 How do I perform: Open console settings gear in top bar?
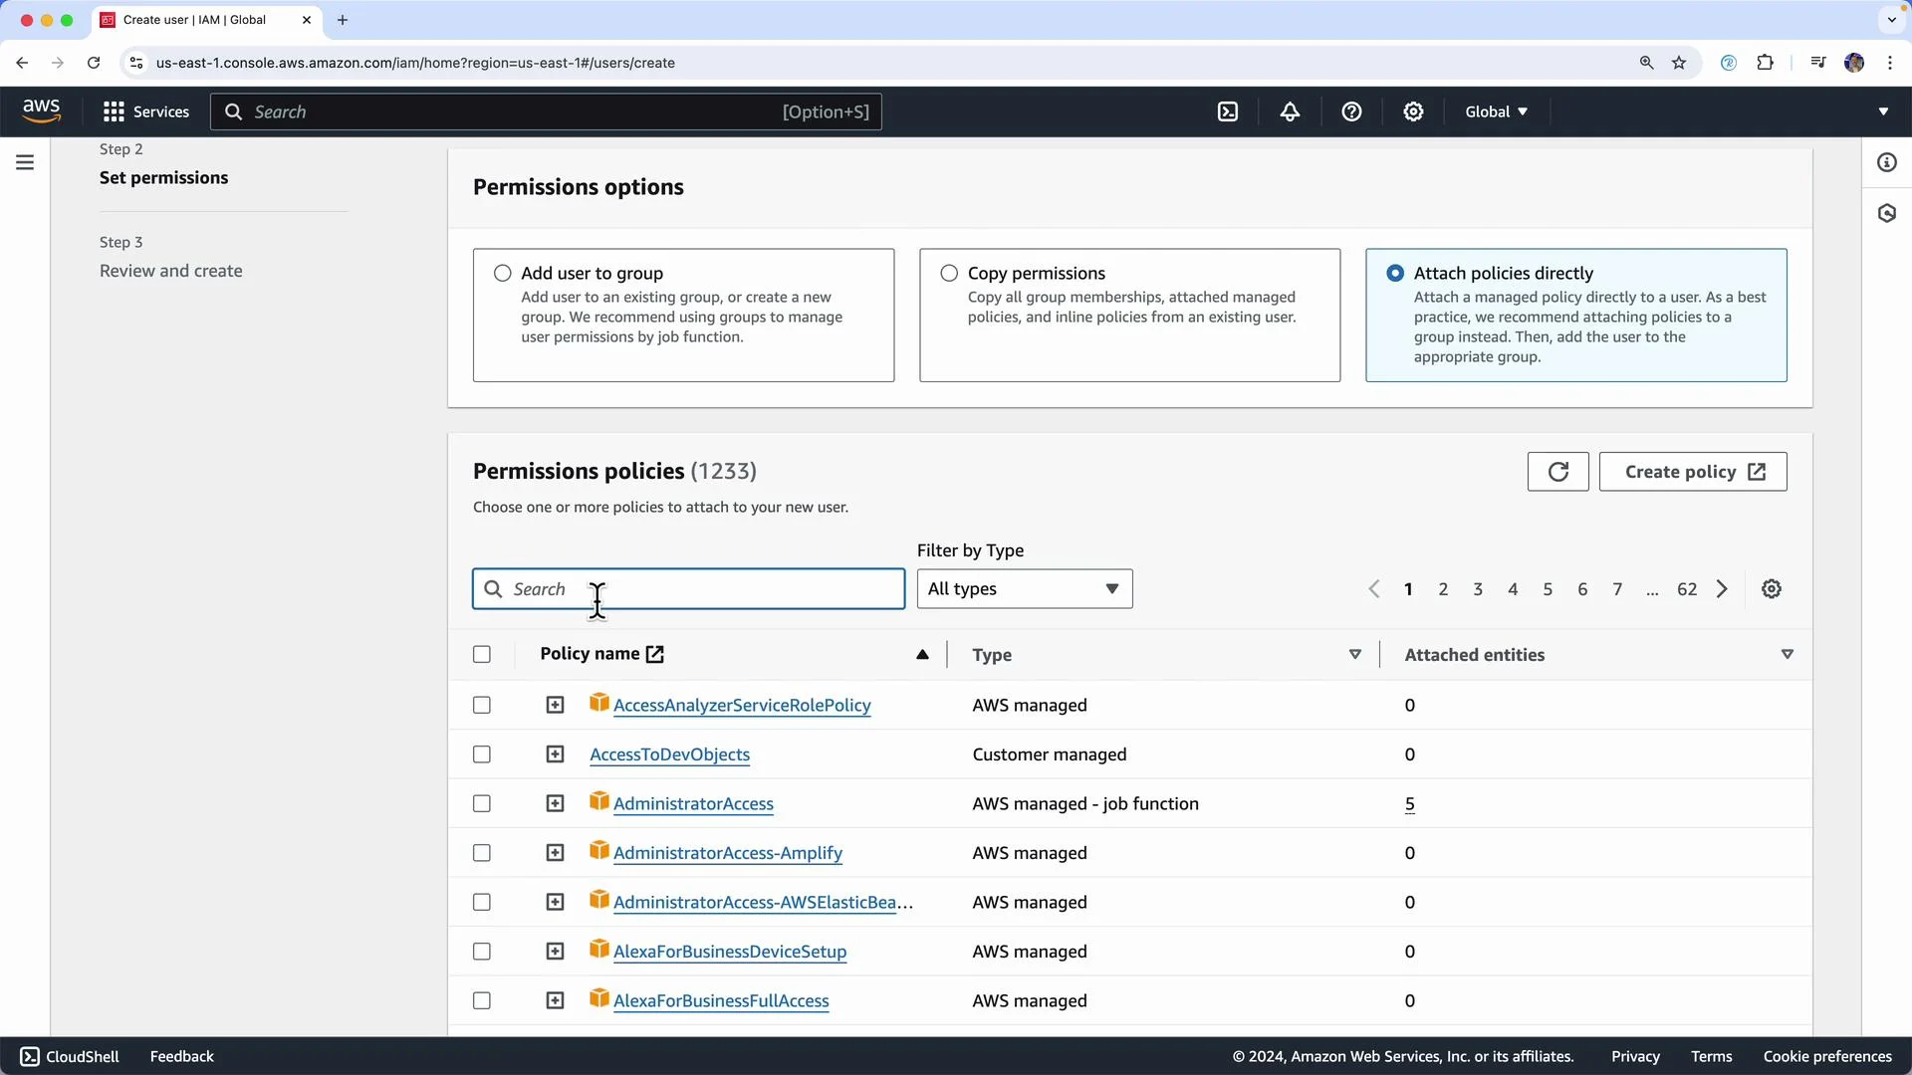coord(1413,111)
